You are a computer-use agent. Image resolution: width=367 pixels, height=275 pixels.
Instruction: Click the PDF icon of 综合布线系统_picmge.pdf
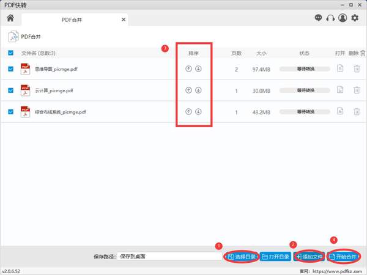click(25, 112)
